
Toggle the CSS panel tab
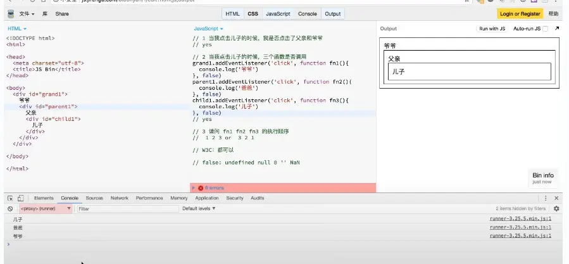253,14
